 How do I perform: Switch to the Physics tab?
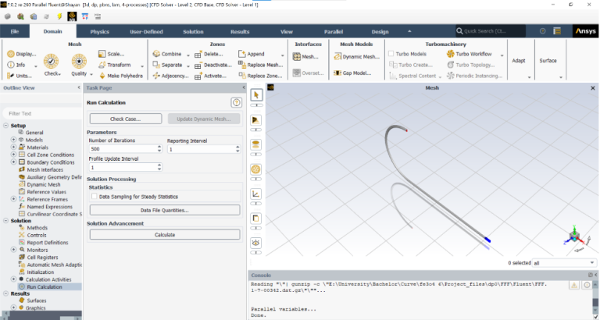click(x=100, y=31)
